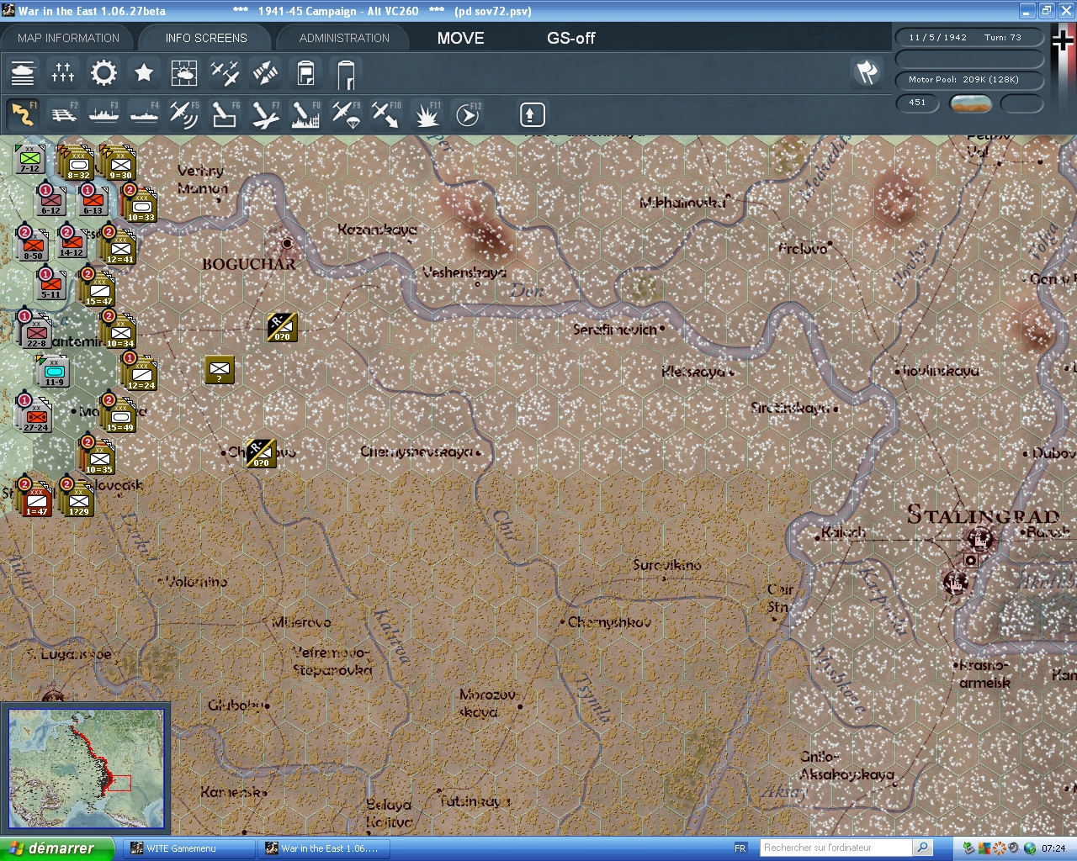The image size is (1077, 861).
Task: Select the F9 airborne drop mode
Action: (x=348, y=114)
